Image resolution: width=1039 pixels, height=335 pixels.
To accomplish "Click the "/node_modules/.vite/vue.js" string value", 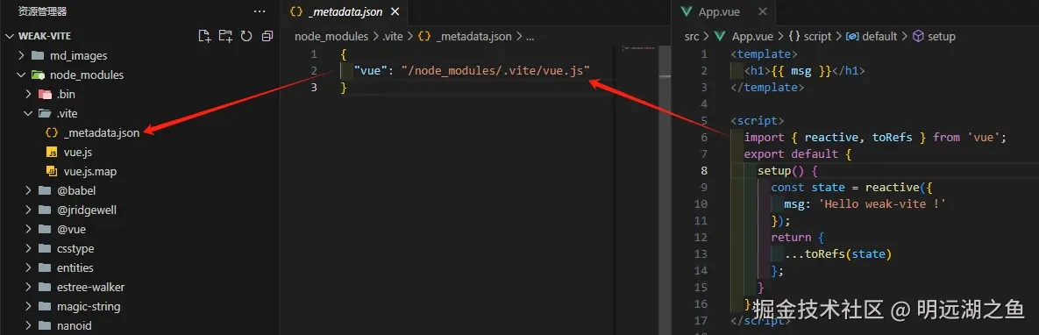I will pyautogui.click(x=495, y=70).
